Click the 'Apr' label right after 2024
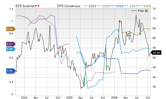The image size is (166, 99). [x=36, y=97]
